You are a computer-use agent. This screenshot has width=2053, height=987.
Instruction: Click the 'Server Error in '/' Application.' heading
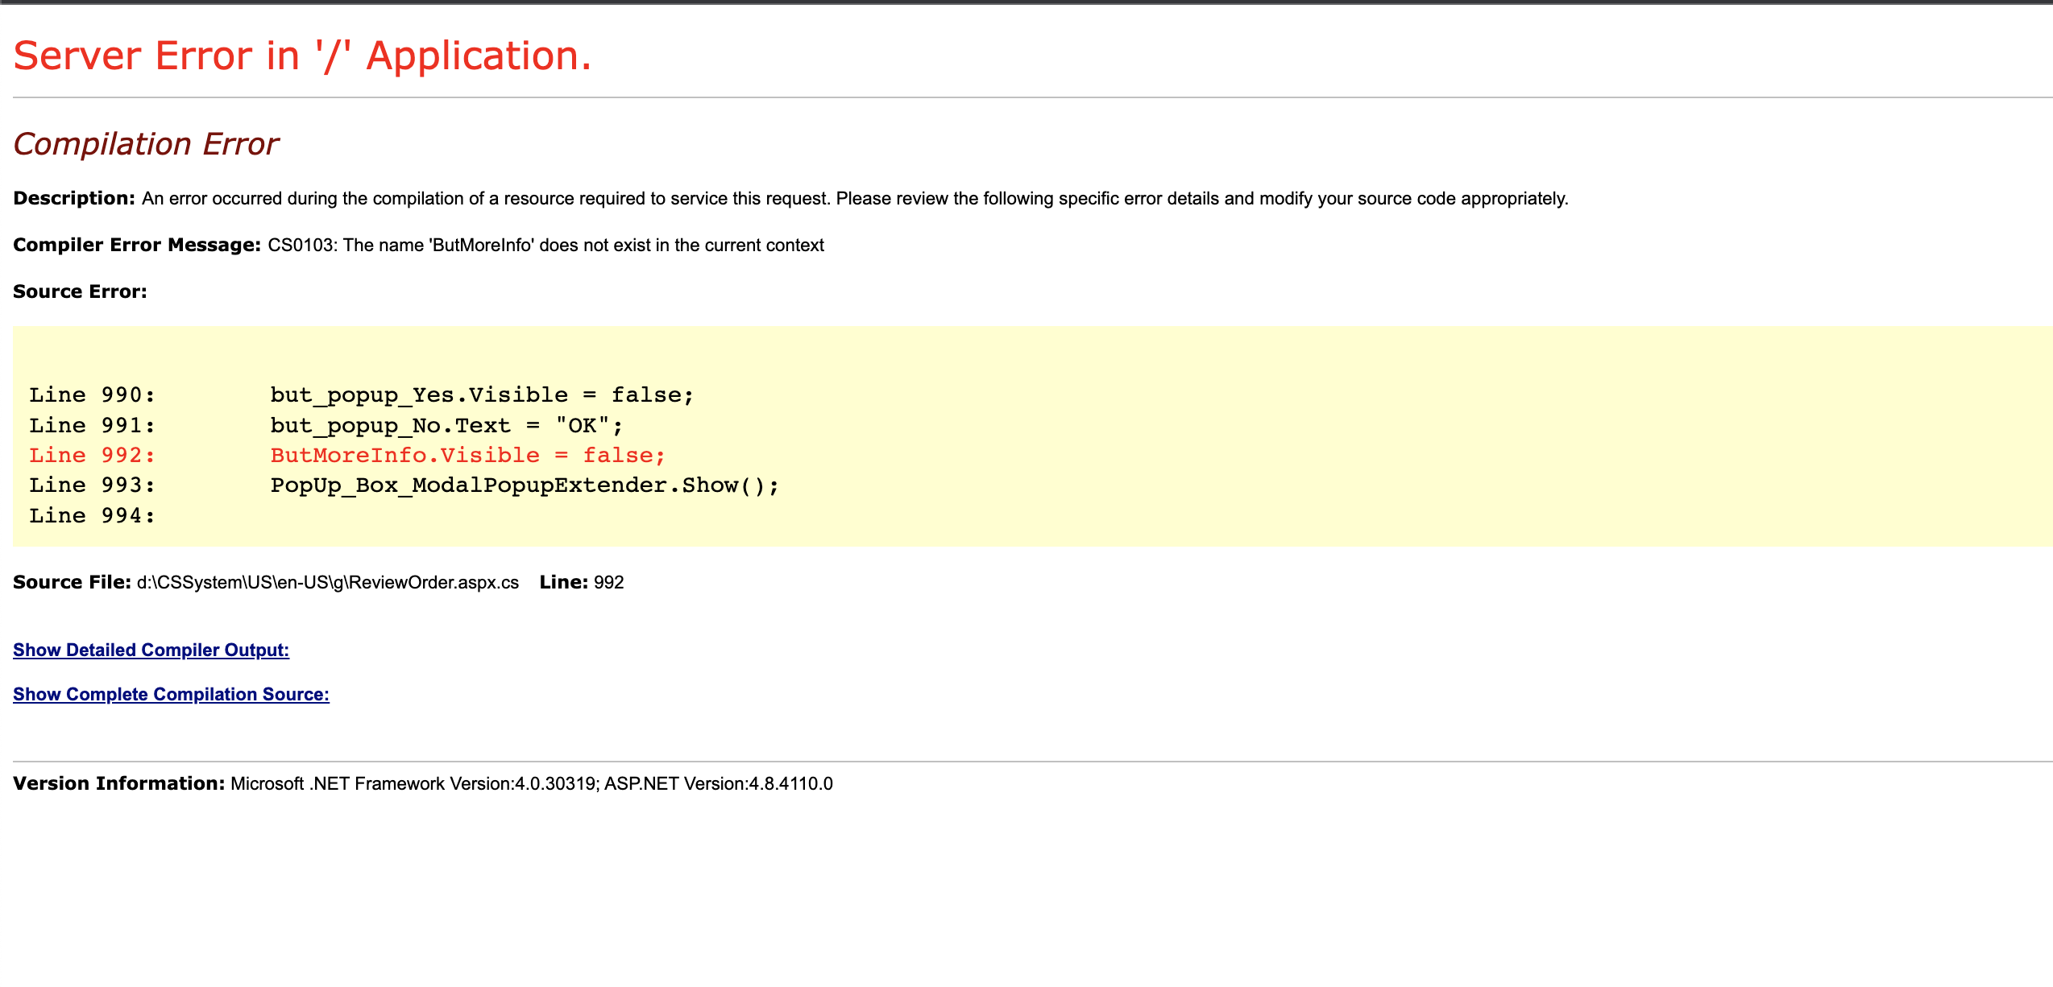pos(302,56)
